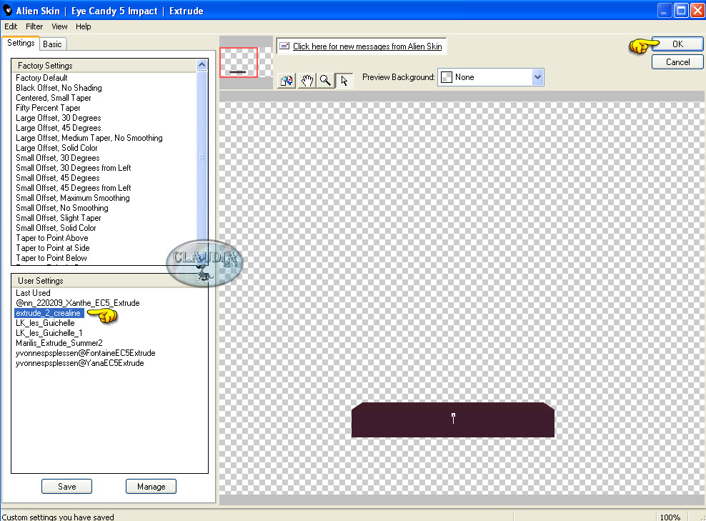Minimize the Eye Candy Extrude window

(x=664, y=10)
